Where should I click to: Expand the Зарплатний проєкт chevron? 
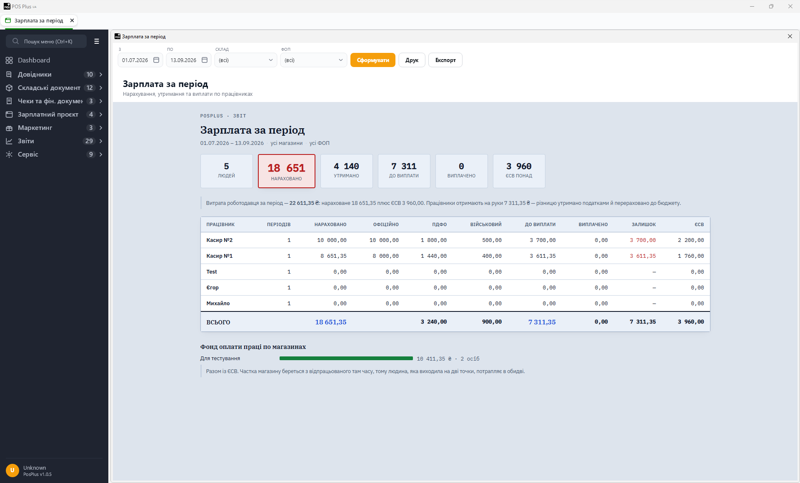101,115
